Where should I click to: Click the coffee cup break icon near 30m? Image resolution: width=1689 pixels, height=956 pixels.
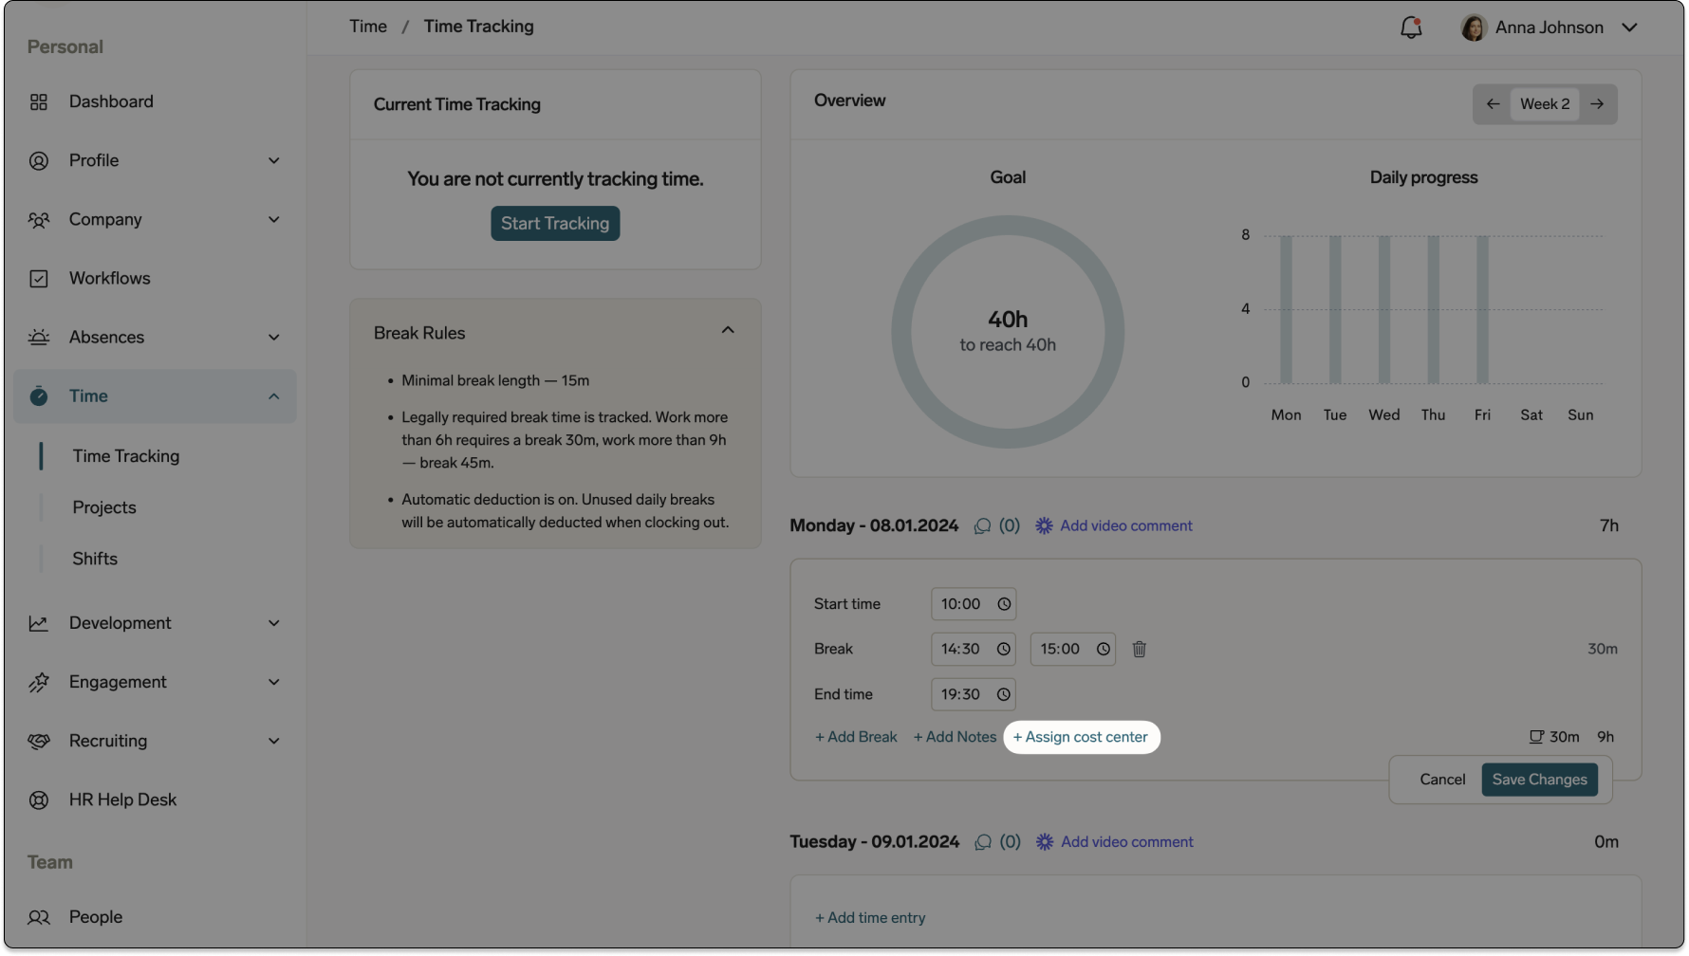(1534, 737)
